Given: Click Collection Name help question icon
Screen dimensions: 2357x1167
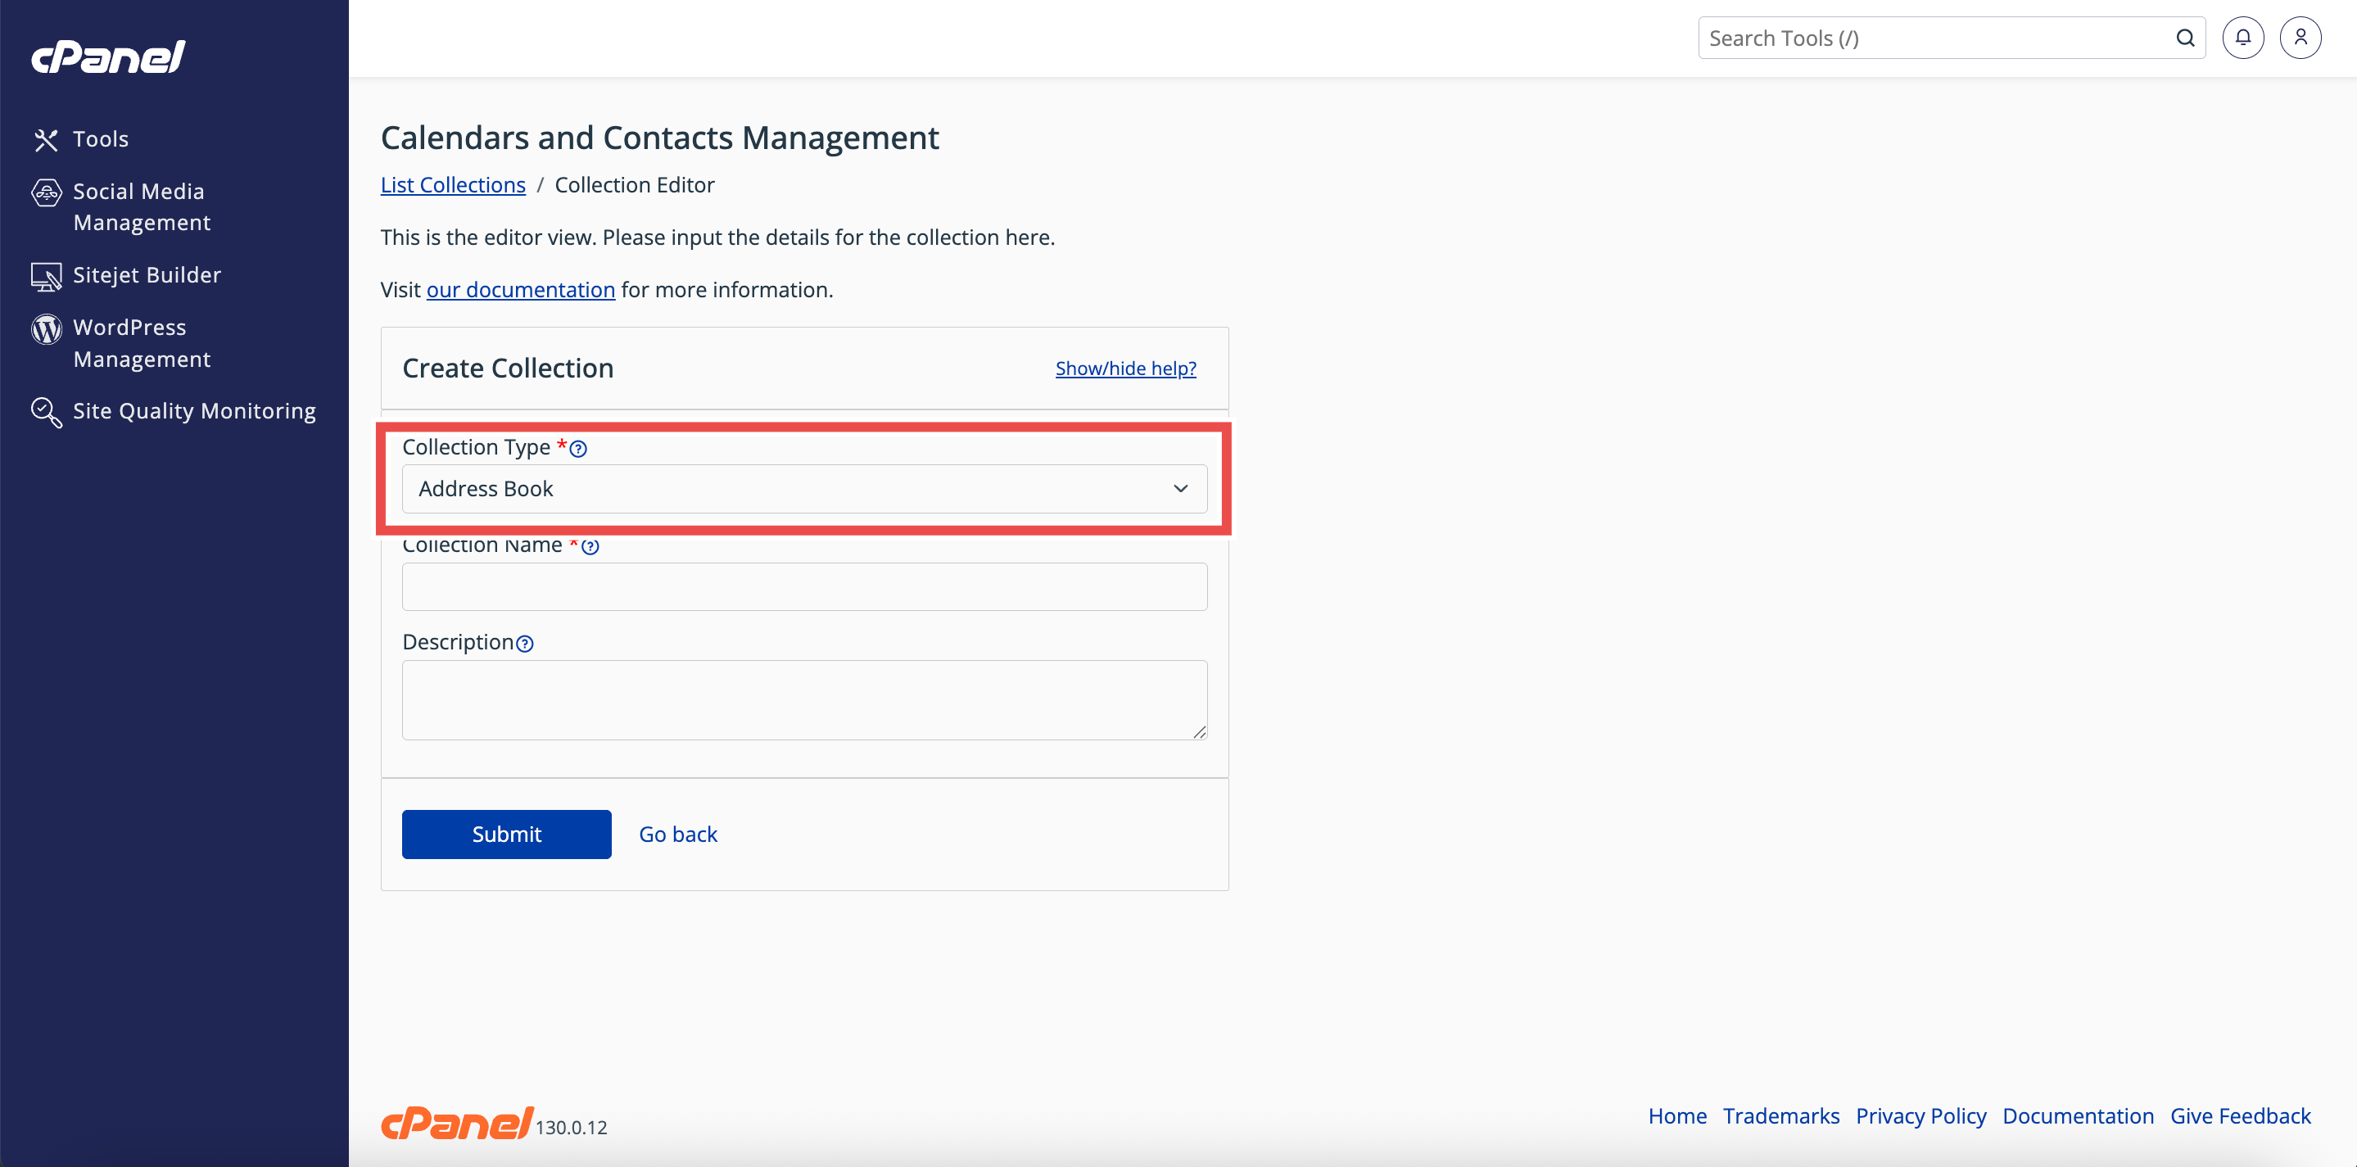Looking at the screenshot, I should pyautogui.click(x=590, y=546).
